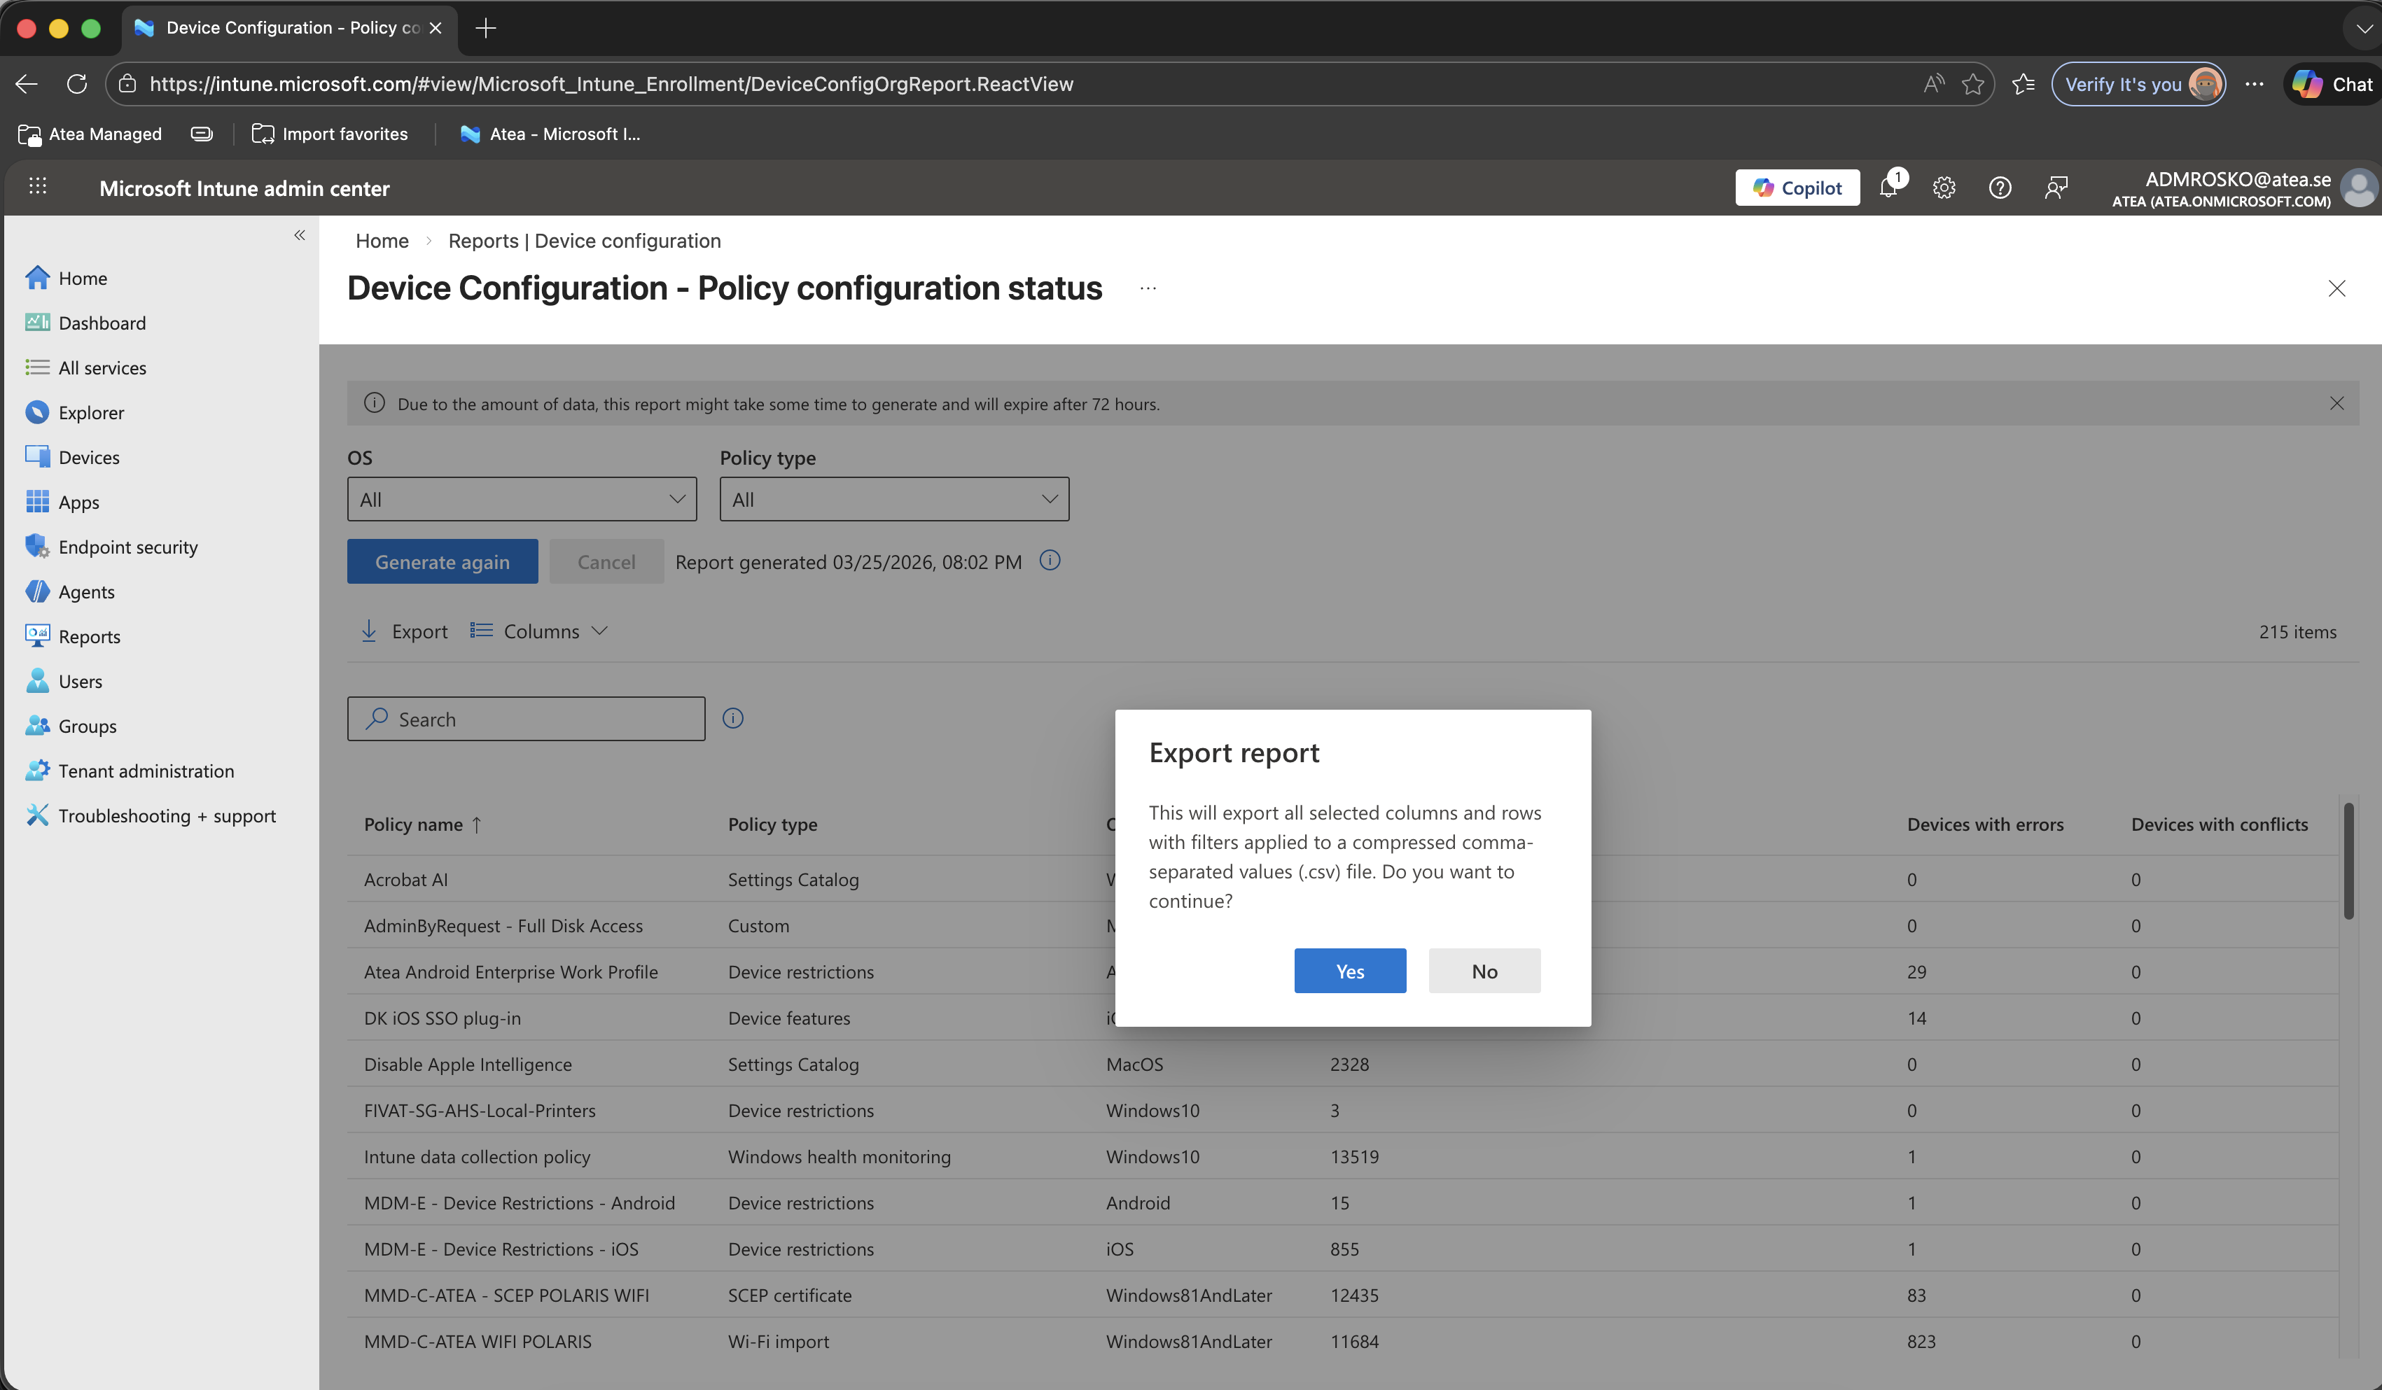Open the notifications bell
Image resolution: width=2382 pixels, height=1390 pixels.
[1890, 187]
